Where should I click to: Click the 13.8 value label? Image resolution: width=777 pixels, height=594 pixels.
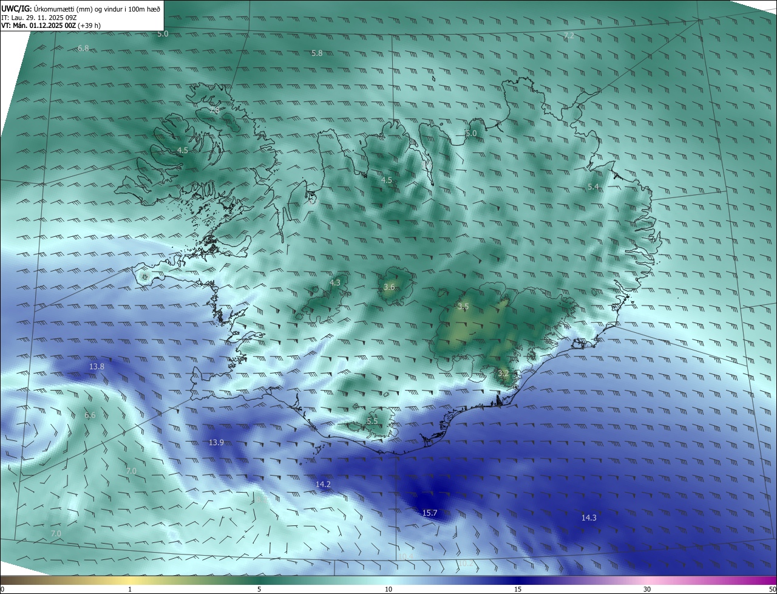97,367
